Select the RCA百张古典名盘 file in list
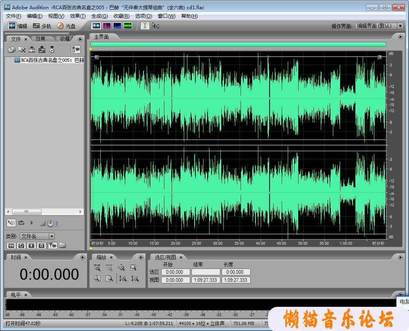The width and height of the screenshot is (409, 331). [x=49, y=60]
